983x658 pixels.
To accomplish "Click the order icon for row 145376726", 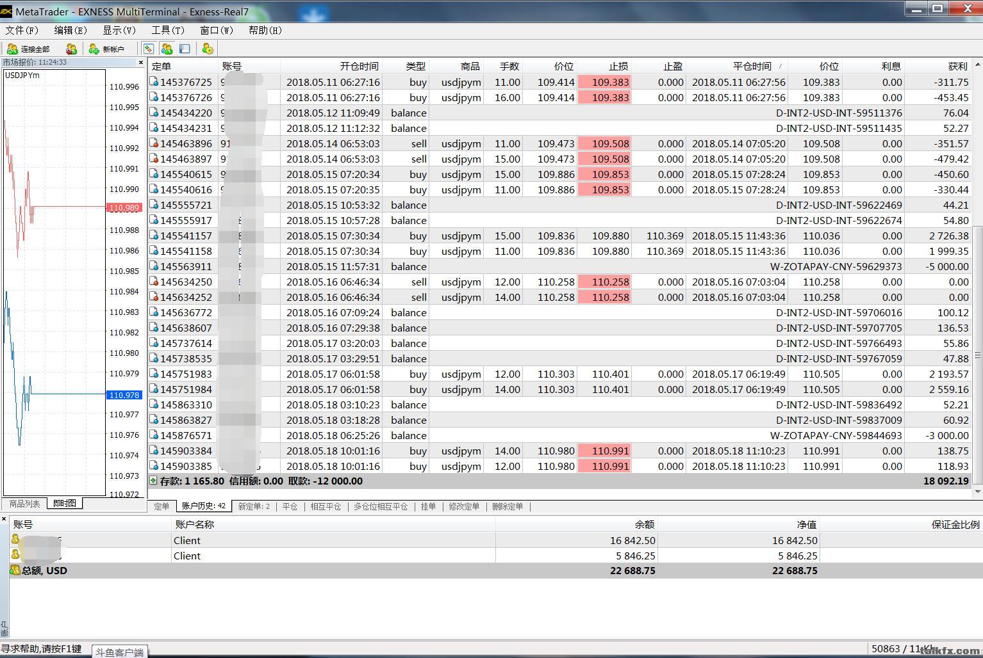I will click(154, 97).
